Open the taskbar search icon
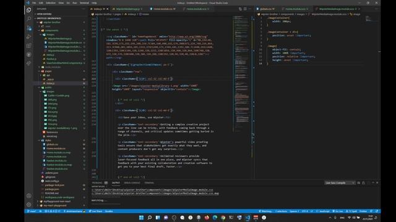396x222 pixels. pos(150,218)
